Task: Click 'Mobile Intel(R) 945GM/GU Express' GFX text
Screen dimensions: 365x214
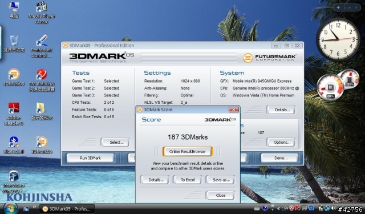Action: (x=262, y=81)
